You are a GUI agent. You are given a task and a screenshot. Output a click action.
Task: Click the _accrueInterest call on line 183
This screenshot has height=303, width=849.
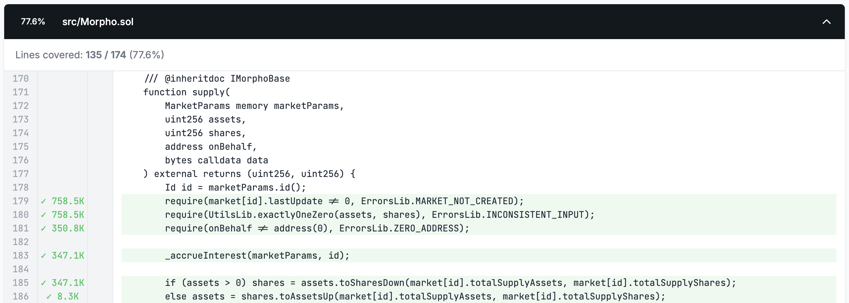[257, 256]
